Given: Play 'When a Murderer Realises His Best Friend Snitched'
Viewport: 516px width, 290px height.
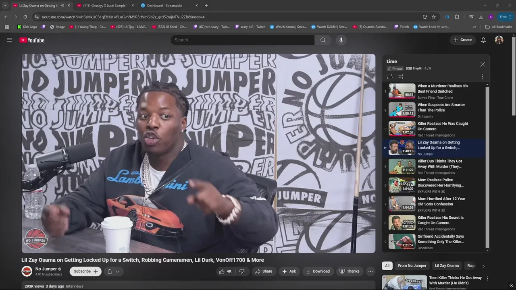Looking at the screenshot, I should [434, 91].
